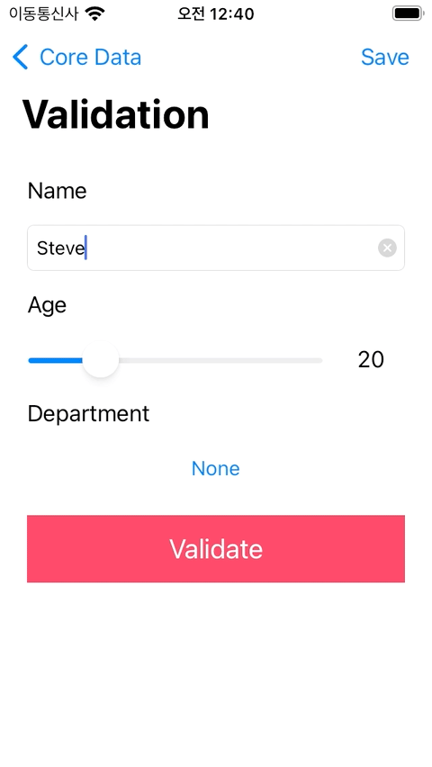Place cursor after Steve text
Screen dimensions: 432x767
coord(86,248)
